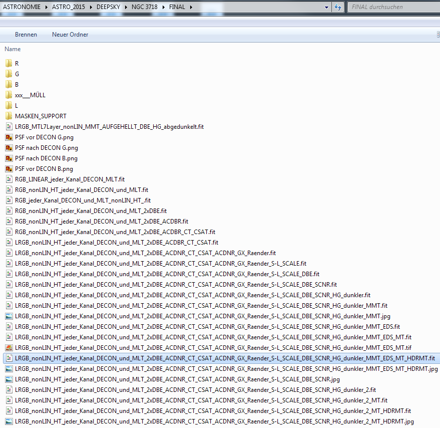The height and width of the screenshot is (428, 440).
Task: Click the refresh icon beside the address bar
Action: (338, 7)
